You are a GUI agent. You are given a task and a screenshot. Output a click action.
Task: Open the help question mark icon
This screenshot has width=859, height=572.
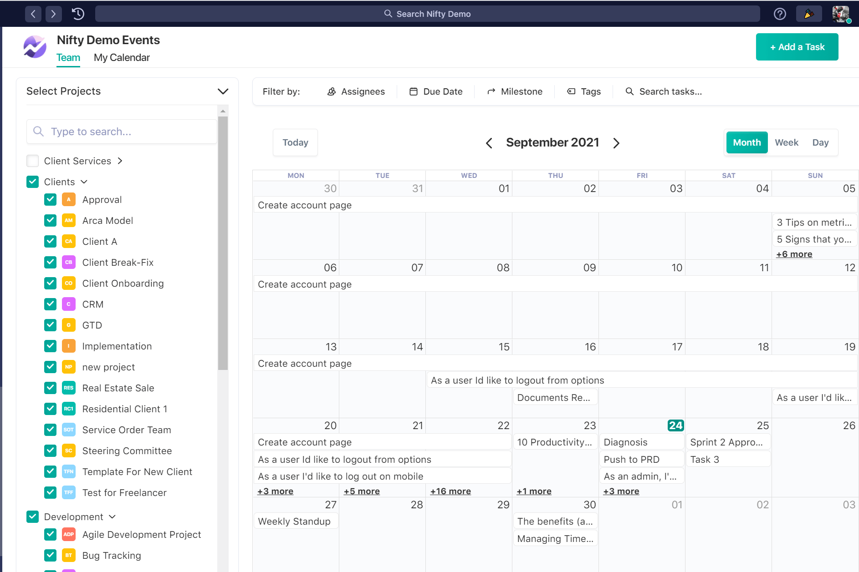pos(780,14)
